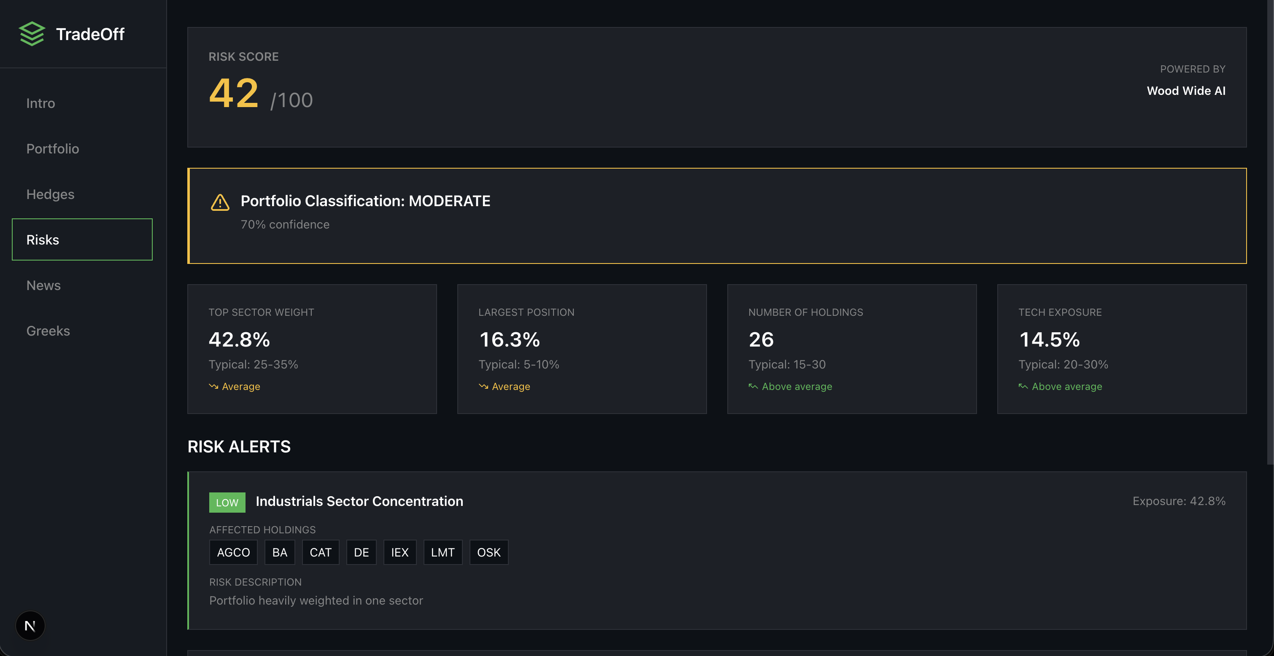Click the TradeOff layered logo icon
The width and height of the screenshot is (1274, 656).
32,34
